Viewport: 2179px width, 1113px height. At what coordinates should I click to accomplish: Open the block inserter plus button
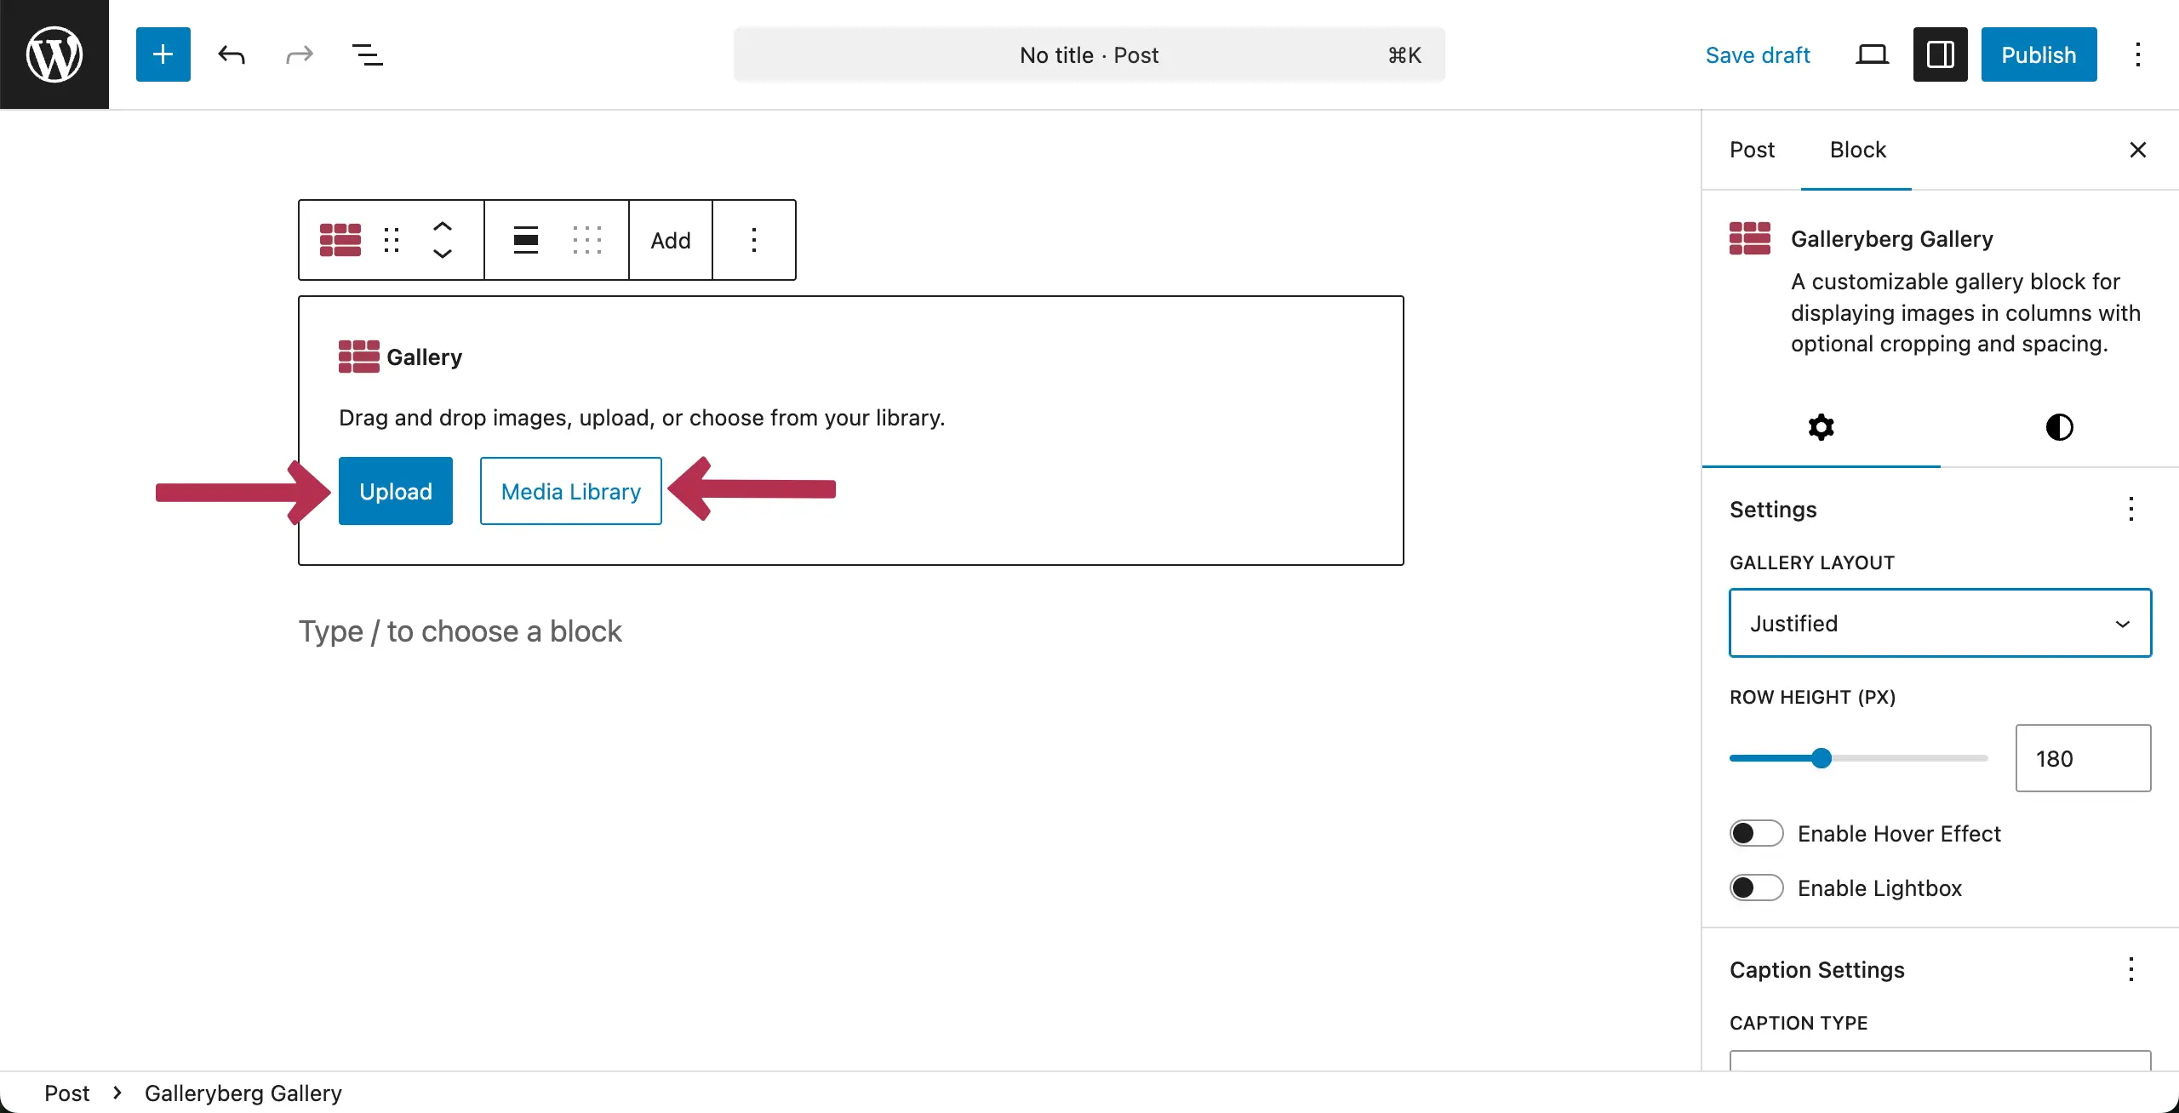click(x=163, y=54)
